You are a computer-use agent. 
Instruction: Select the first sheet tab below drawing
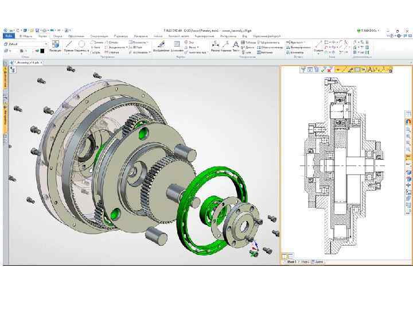pyautogui.click(x=290, y=262)
